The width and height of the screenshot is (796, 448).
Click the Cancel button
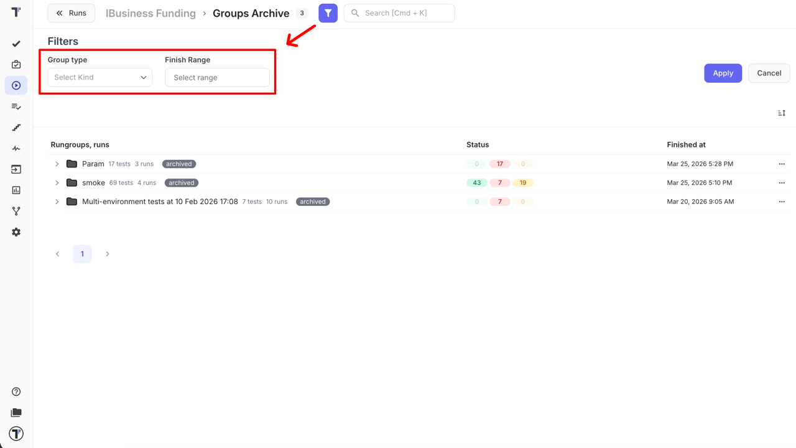pyautogui.click(x=769, y=73)
